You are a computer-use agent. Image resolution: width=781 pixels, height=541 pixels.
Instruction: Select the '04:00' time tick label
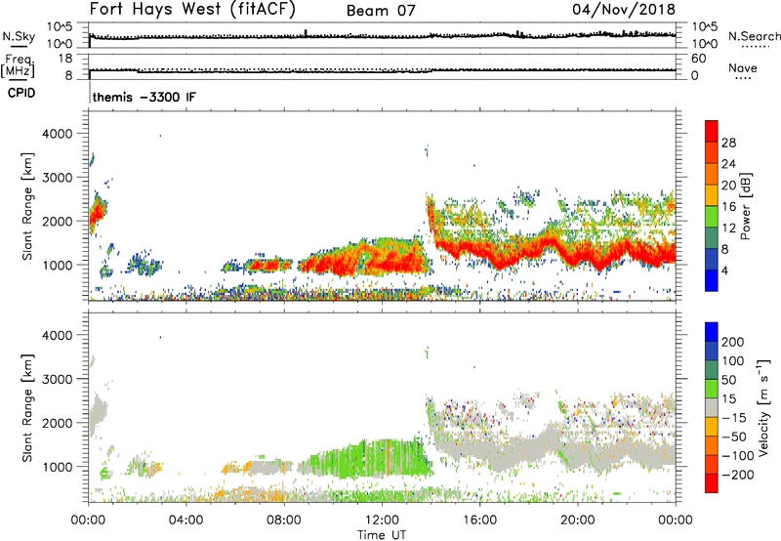tap(185, 520)
